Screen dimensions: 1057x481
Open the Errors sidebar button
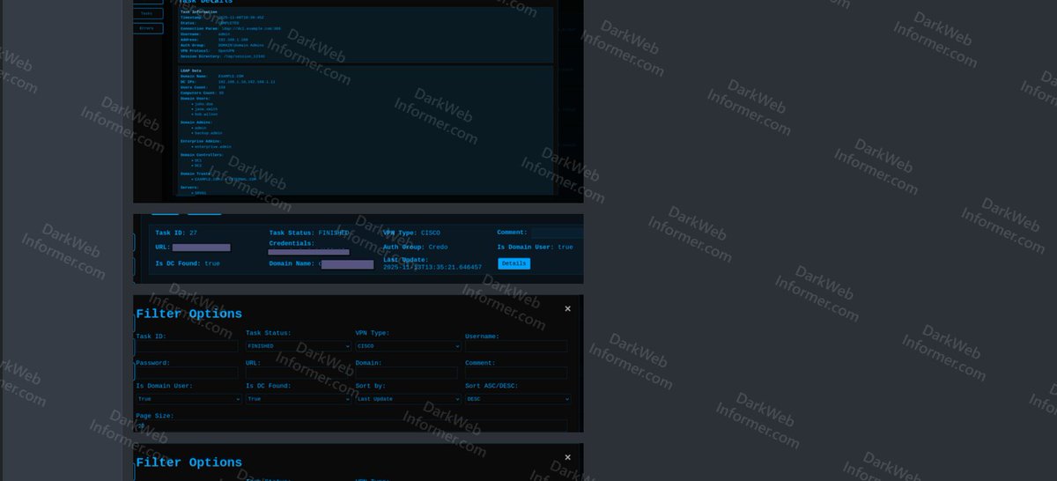(x=147, y=28)
